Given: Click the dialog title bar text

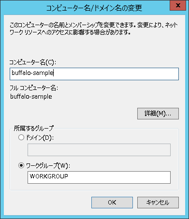Looking at the screenshot, I should click(x=94, y=8).
